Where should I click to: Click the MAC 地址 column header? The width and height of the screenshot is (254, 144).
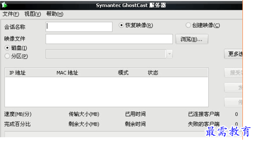point(67,73)
